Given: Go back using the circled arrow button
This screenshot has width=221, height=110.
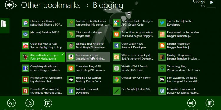Looking at the screenshot, I should point(9,5).
